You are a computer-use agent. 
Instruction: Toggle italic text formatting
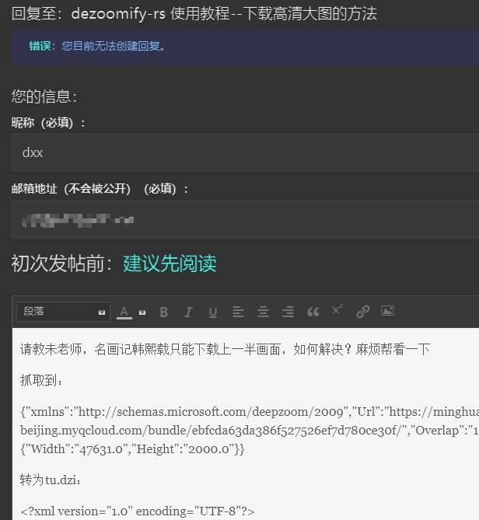pos(188,312)
